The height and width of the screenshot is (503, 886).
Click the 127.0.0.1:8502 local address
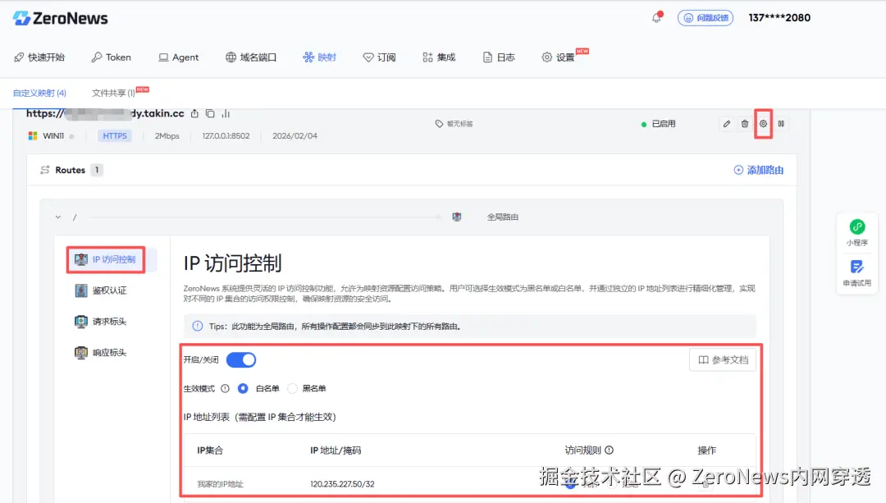(226, 136)
